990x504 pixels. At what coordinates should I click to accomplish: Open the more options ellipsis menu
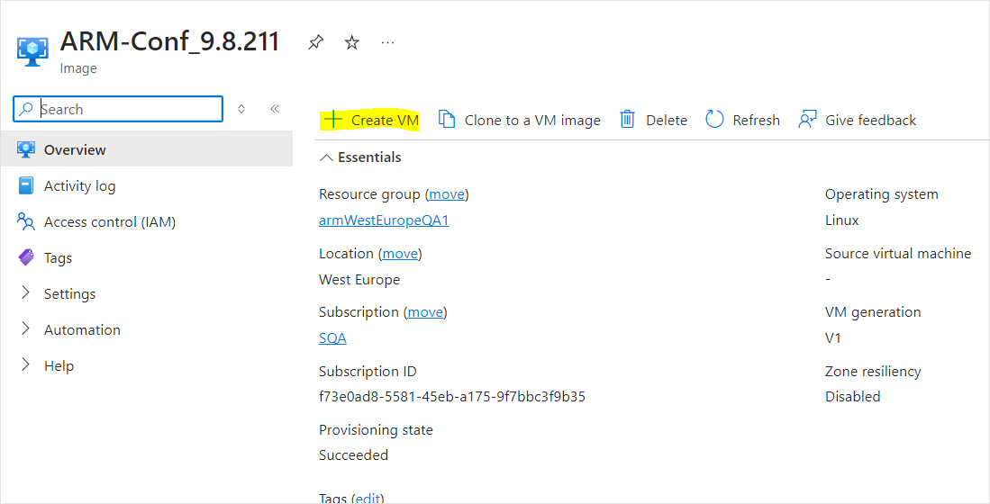tap(387, 42)
